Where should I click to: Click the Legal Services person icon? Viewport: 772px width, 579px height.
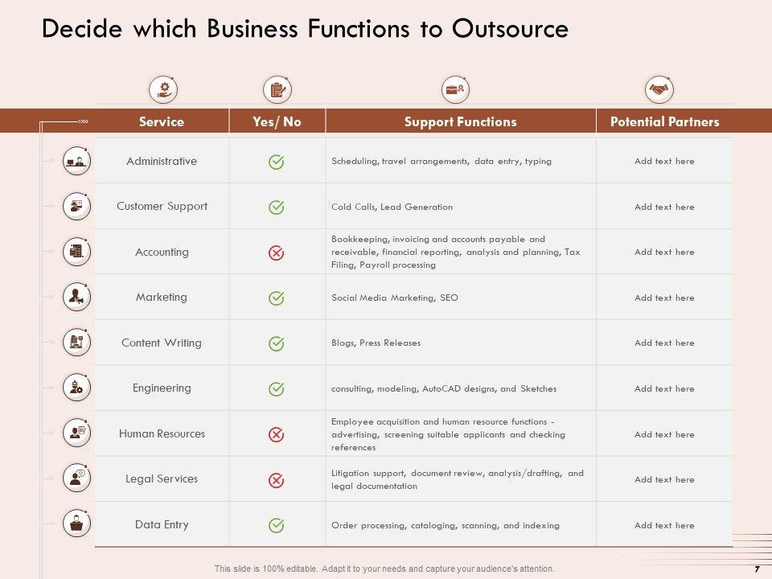(76, 478)
